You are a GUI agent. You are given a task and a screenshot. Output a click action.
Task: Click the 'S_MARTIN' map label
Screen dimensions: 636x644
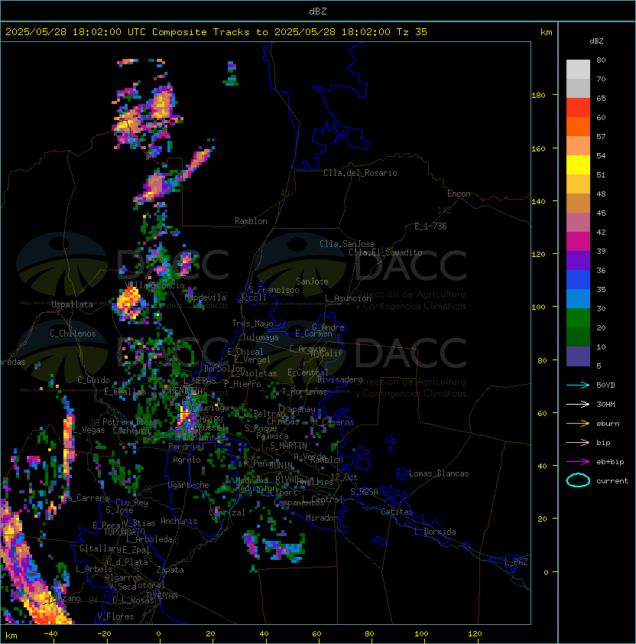[288, 446]
